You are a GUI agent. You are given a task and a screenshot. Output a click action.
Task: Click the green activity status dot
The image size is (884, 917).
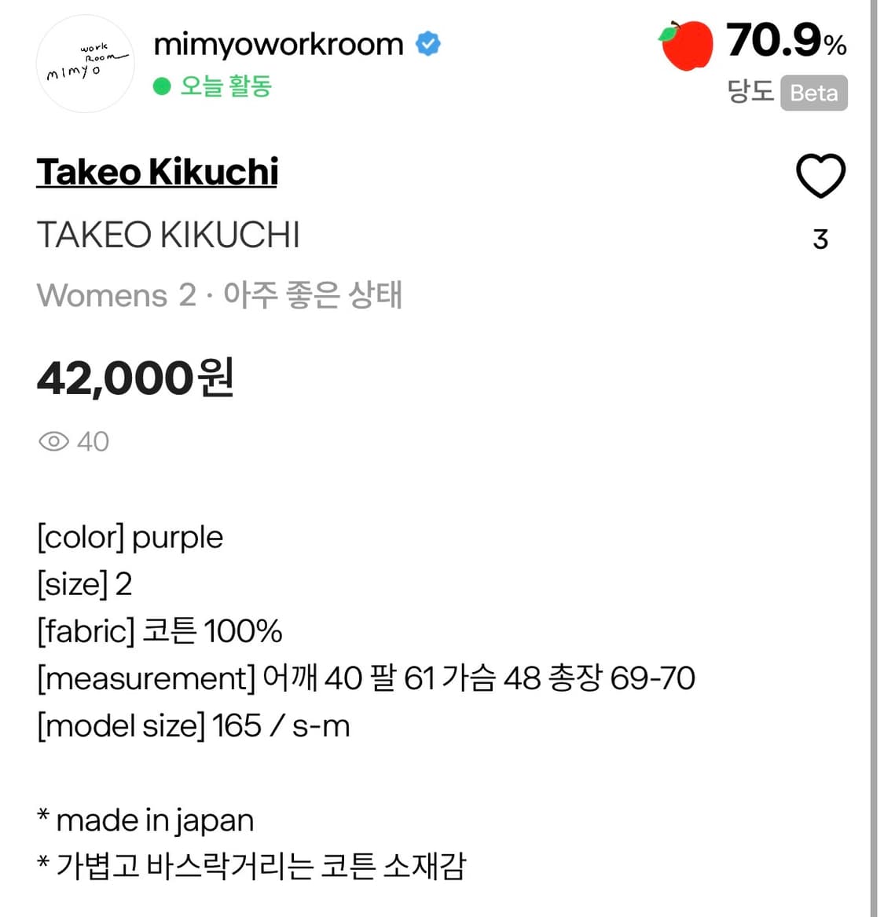[161, 88]
